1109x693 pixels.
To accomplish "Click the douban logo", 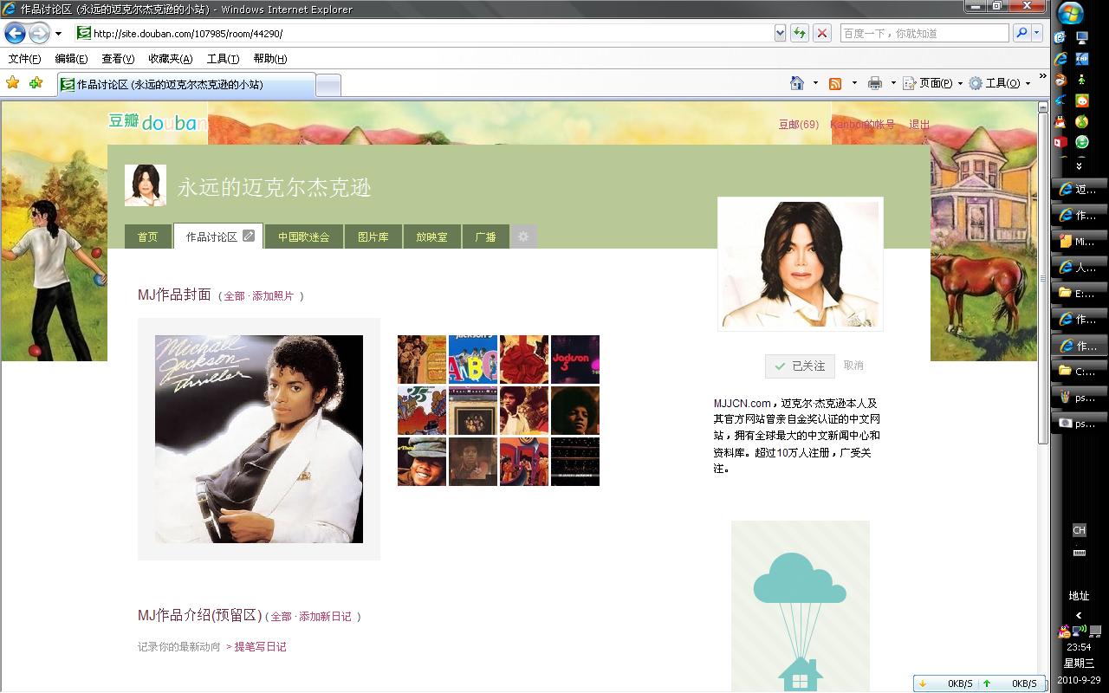I will point(157,122).
